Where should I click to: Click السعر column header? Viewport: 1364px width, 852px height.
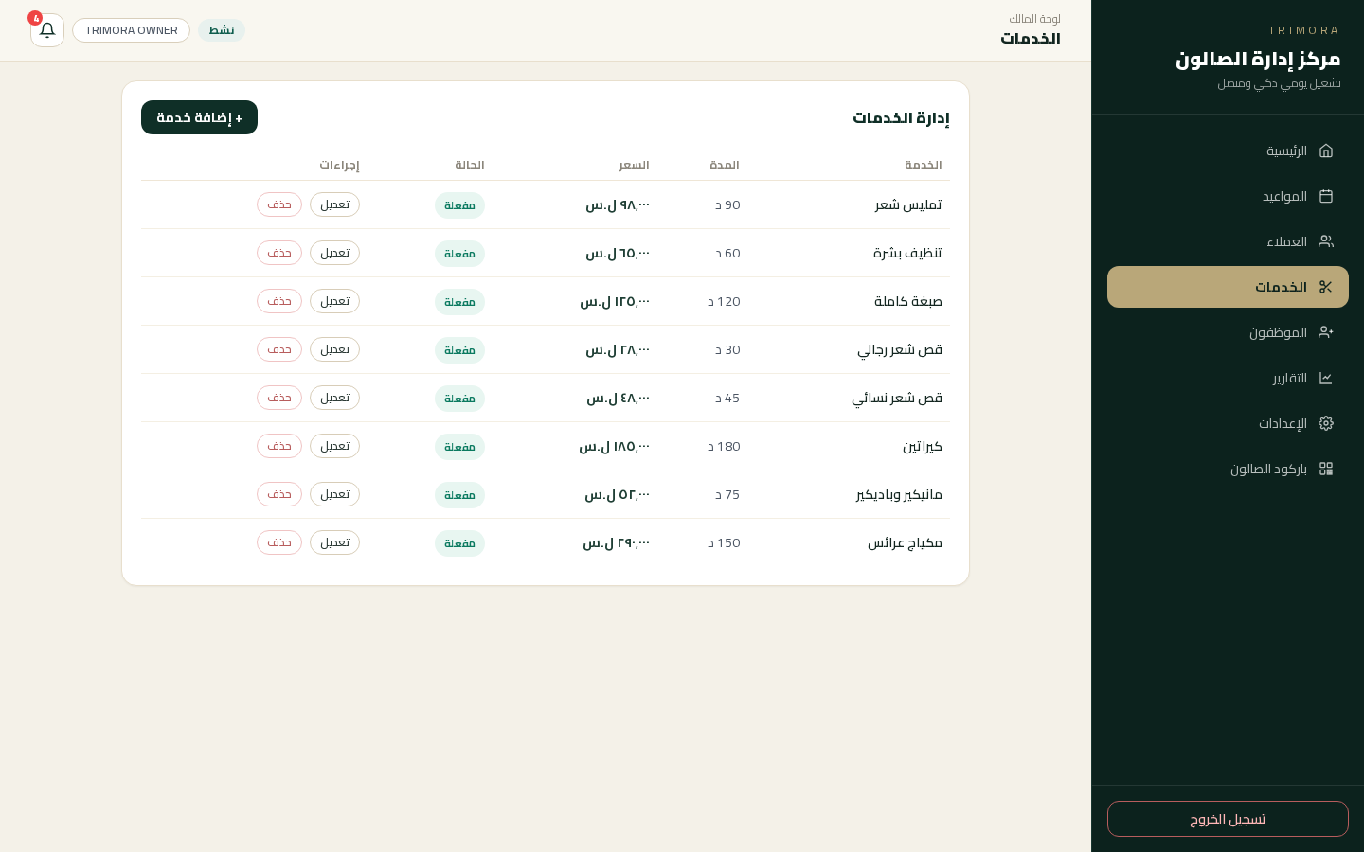[634, 165]
